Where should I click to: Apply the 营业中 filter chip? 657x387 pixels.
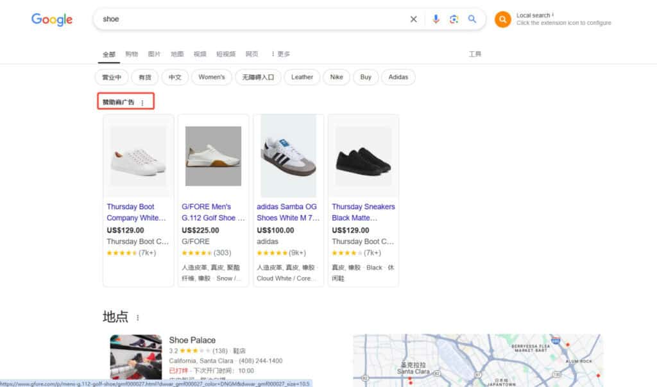[x=112, y=77]
